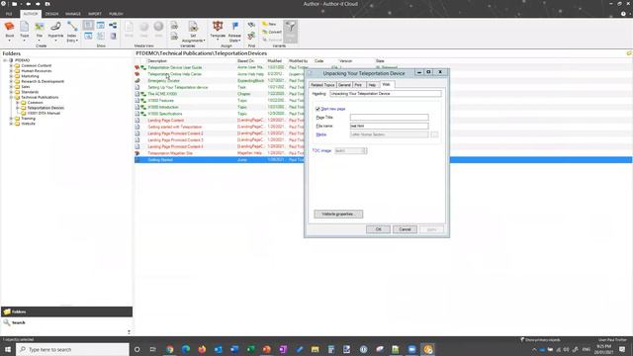This screenshot has height=356, width=633.
Task: Click Cancel in the properties dialog
Action: 405,229
